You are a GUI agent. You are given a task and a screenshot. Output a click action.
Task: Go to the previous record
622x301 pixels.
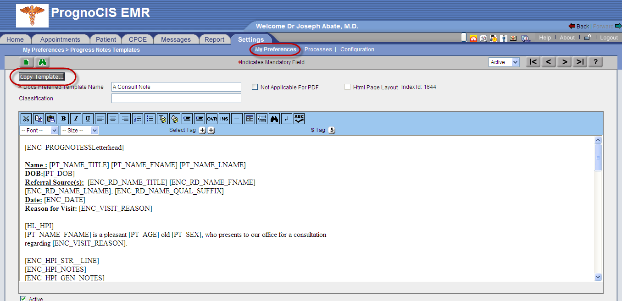pyautogui.click(x=549, y=62)
